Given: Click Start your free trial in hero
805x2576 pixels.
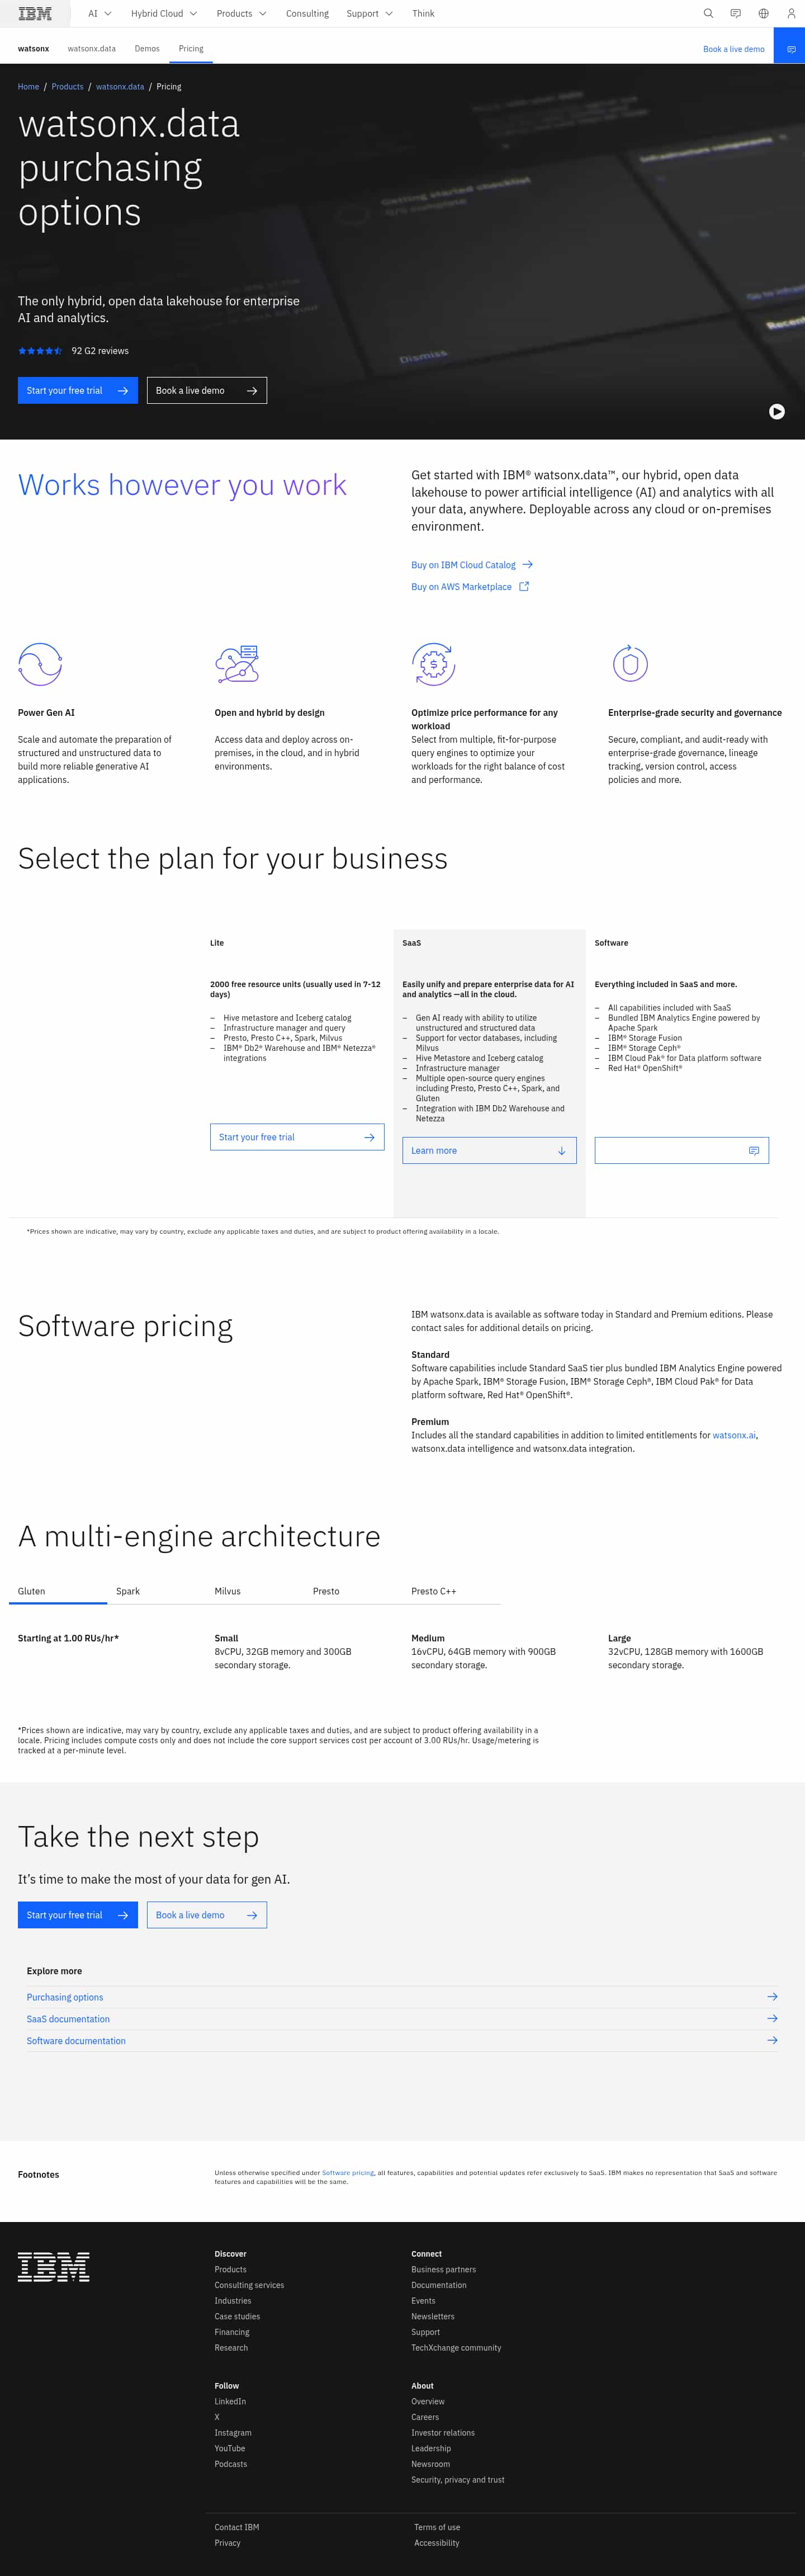Looking at the screenshot, I should pyautogui.click(x=77, y=391).
